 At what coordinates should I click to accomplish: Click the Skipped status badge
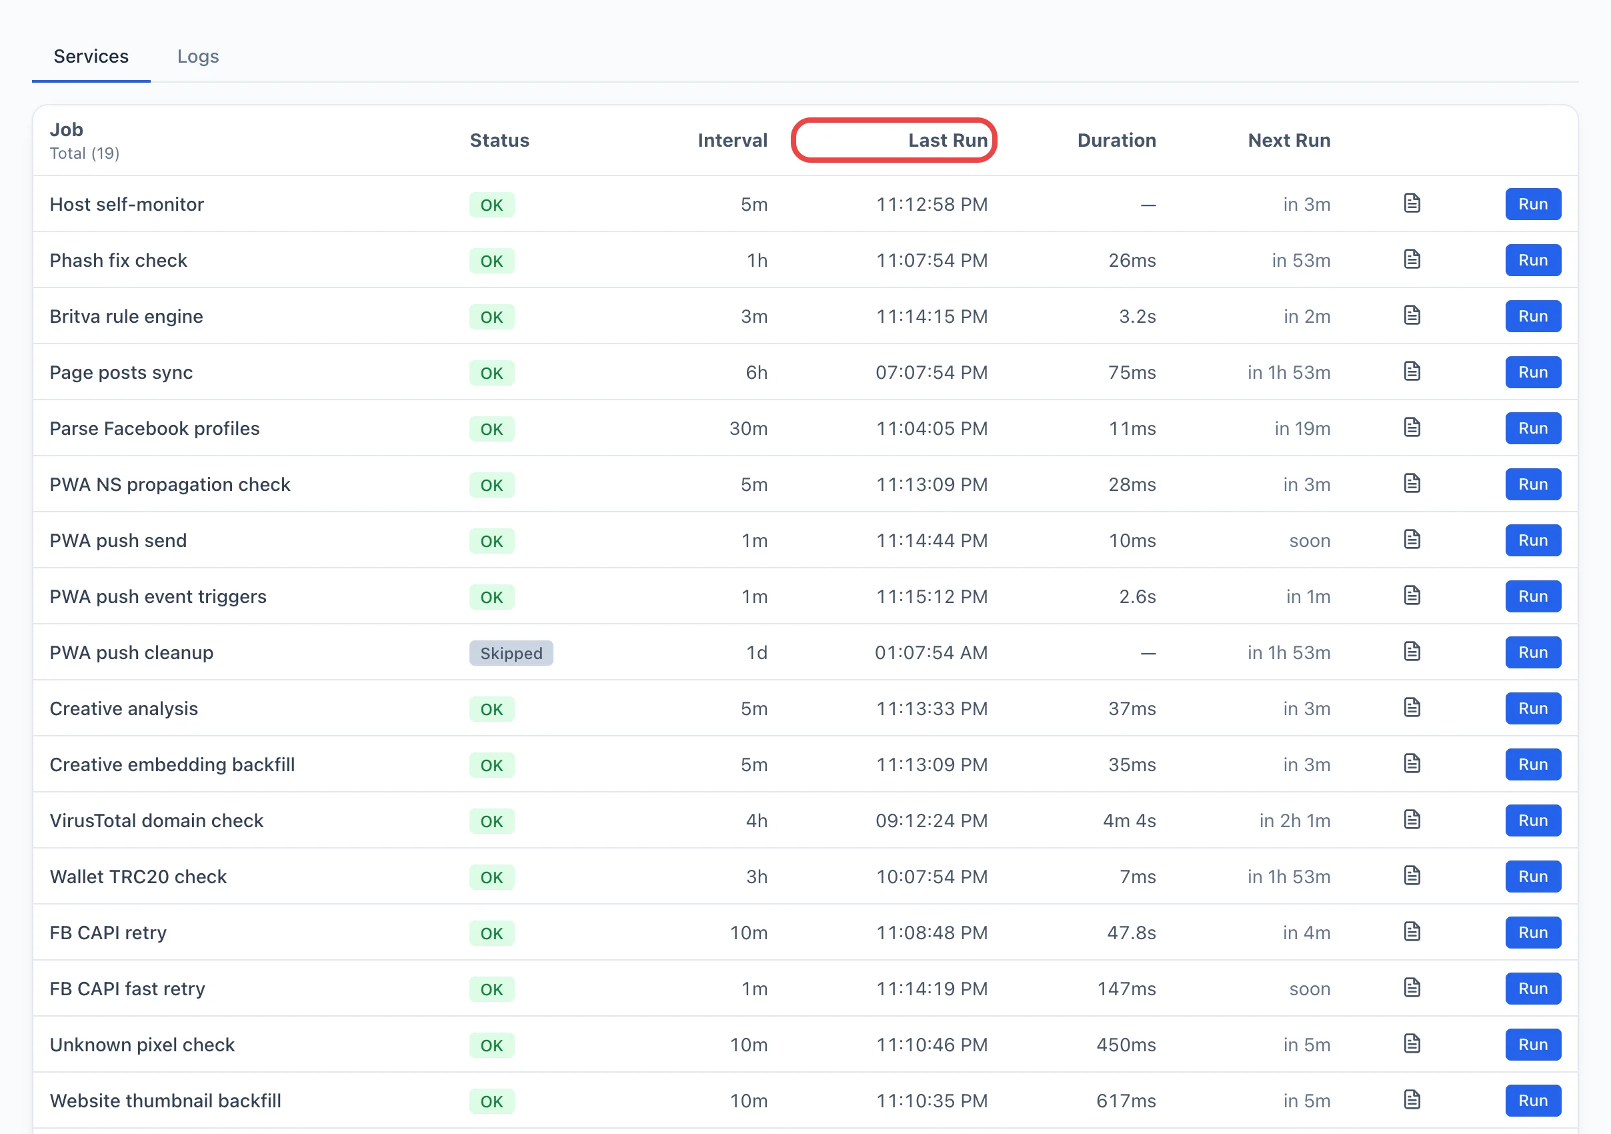[511, 653]
